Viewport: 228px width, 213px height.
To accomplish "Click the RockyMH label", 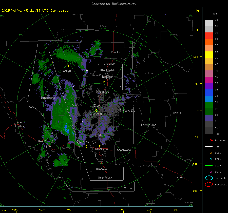I will click(x=67, y=71).
